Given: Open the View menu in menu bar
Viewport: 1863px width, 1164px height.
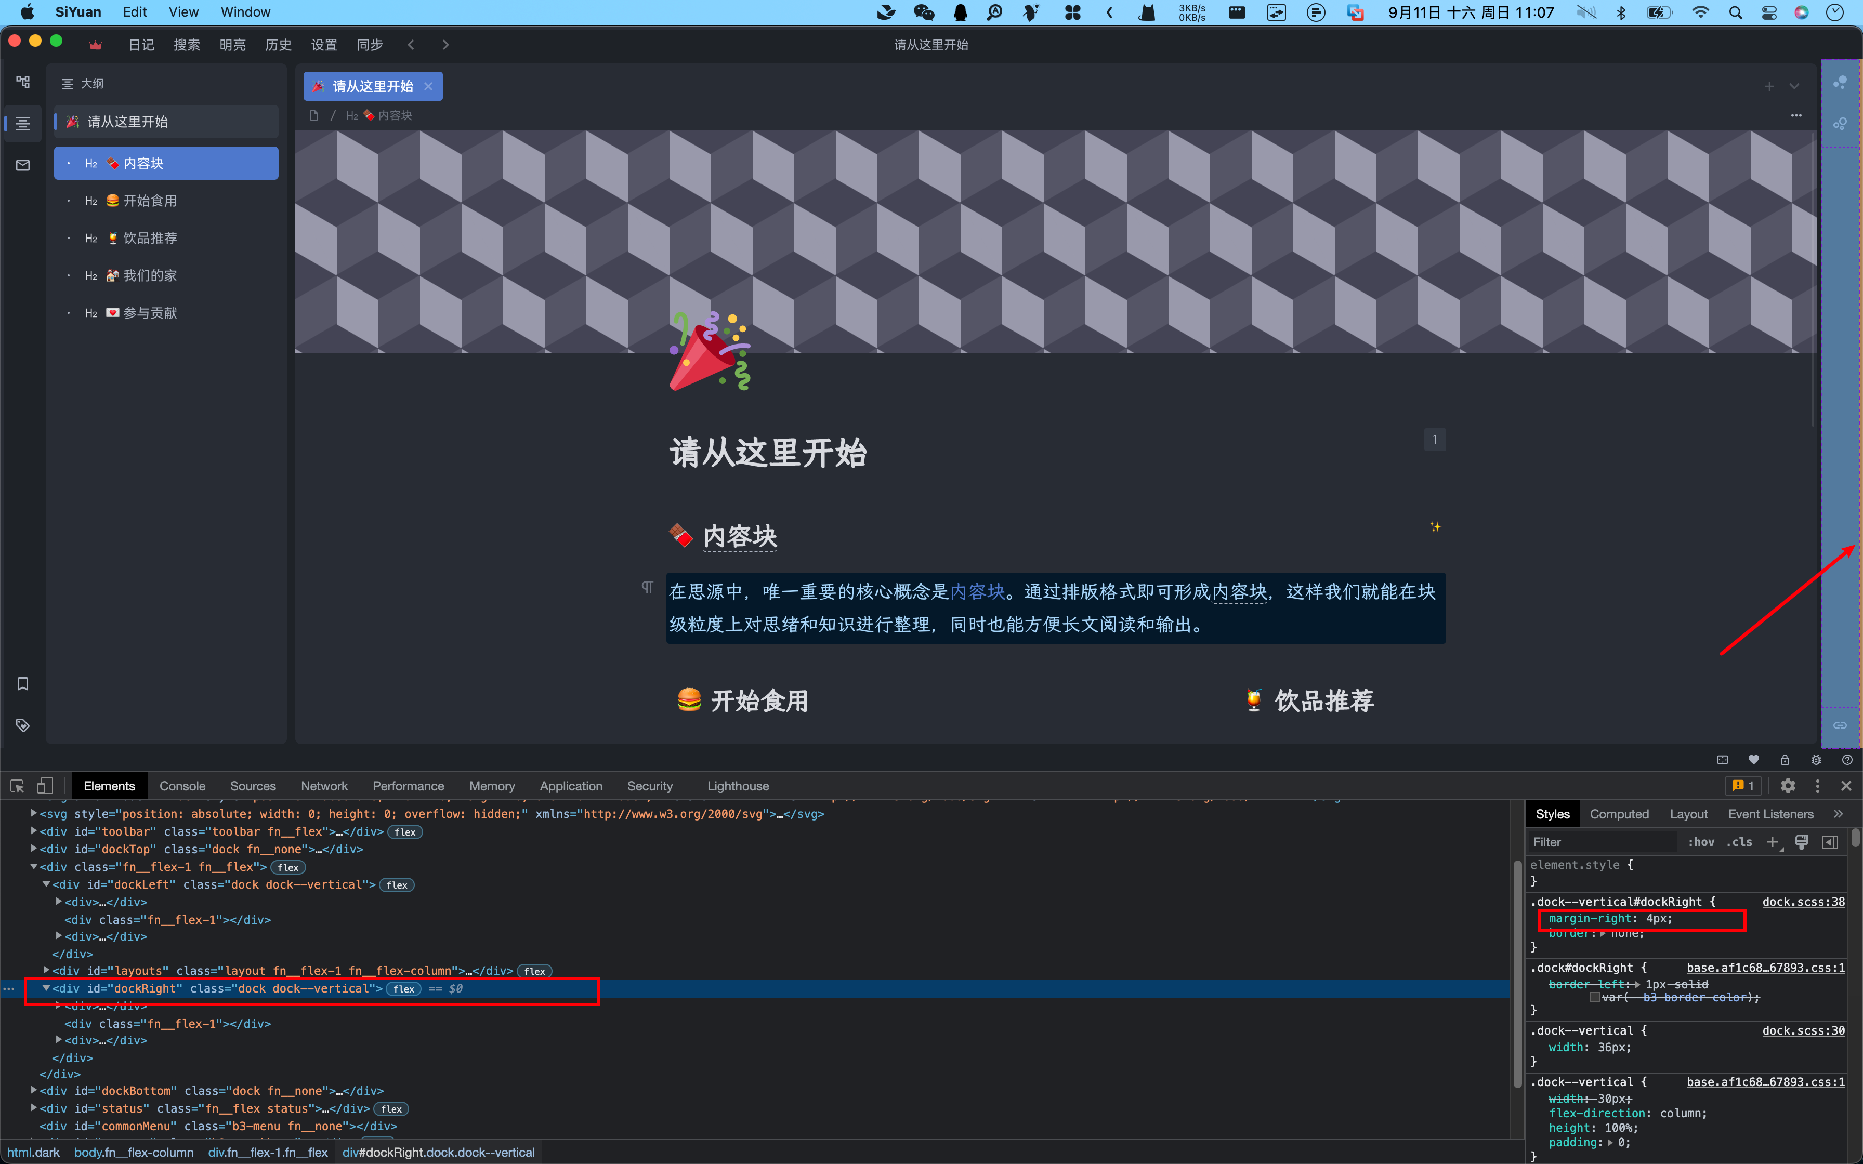Looking at the screenshot, I should click(183, 12).
